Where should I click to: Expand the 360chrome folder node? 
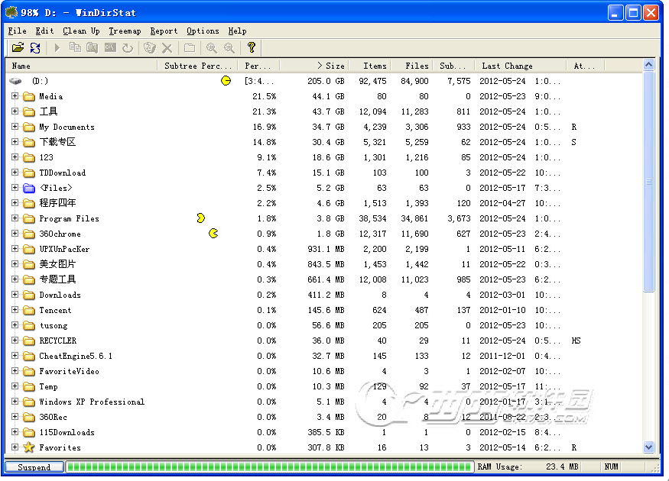[x=15, y=234]
